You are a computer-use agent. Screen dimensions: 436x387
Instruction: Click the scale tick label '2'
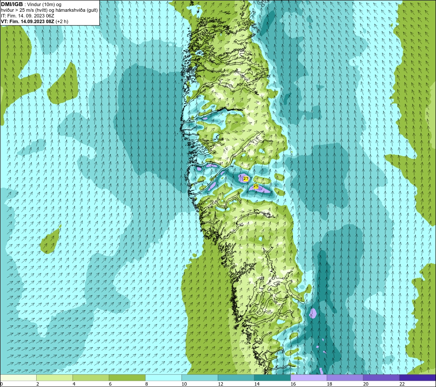point(37,384)
